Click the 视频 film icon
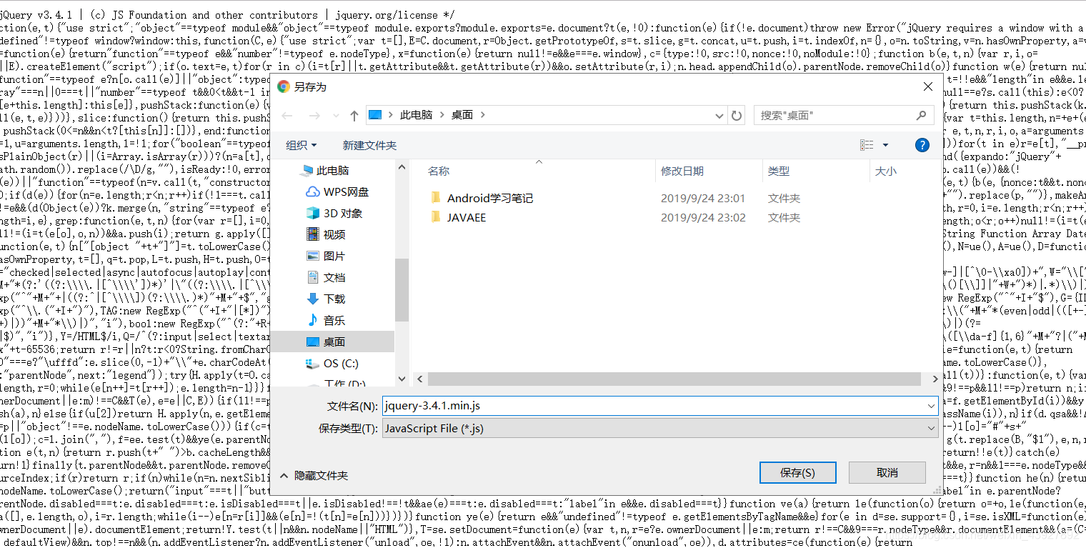Screen dimensions: 1086x548 coord(312,234)
